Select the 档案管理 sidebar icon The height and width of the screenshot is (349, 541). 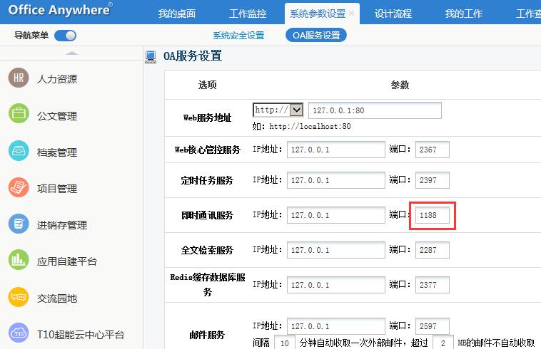19,151
